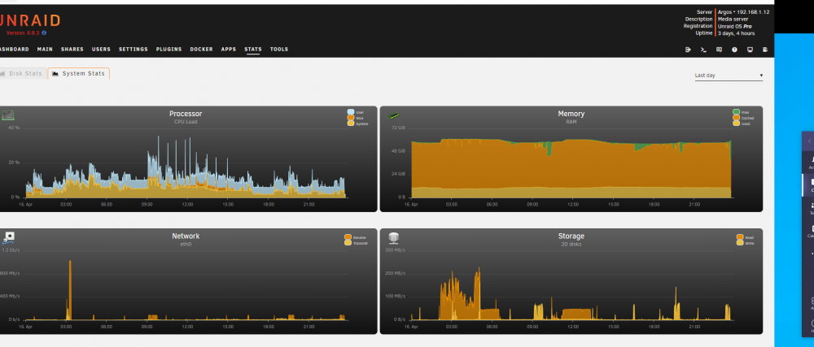The image size is (814, 347).
Task: Open the Main menu
Action: tap(45, 50)
